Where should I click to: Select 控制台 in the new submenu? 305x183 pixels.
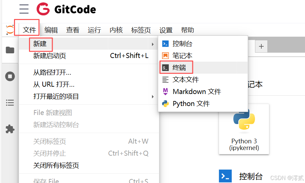coord(203,44)
